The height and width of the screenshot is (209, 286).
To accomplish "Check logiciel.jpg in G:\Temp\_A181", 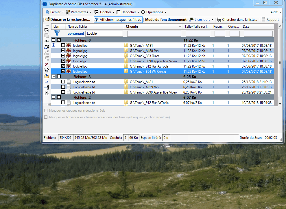I will coord(63,45).
